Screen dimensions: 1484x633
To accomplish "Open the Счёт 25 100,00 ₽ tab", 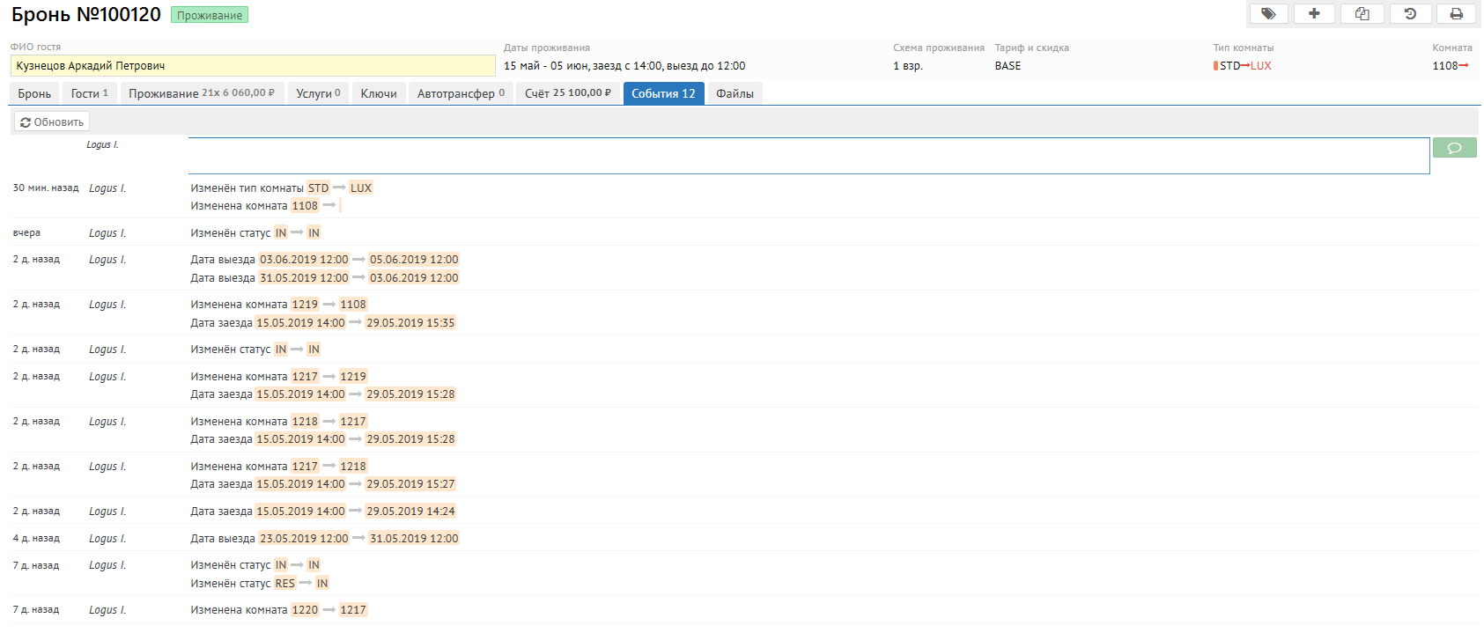I will (x=568, y=93).
